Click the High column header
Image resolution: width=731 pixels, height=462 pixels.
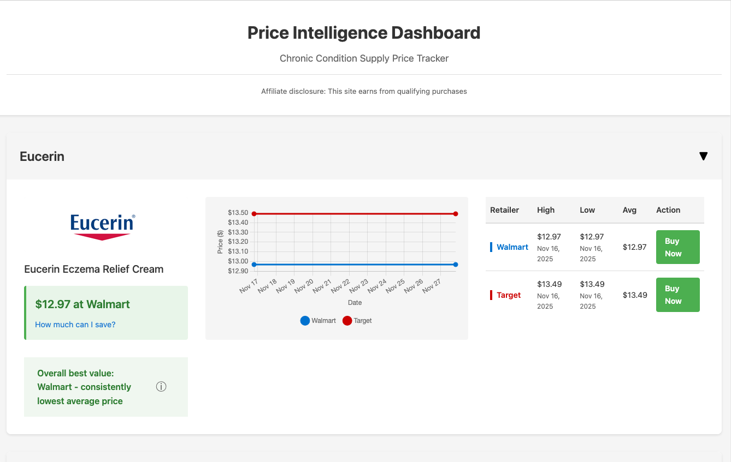click(x=545, y=210)
